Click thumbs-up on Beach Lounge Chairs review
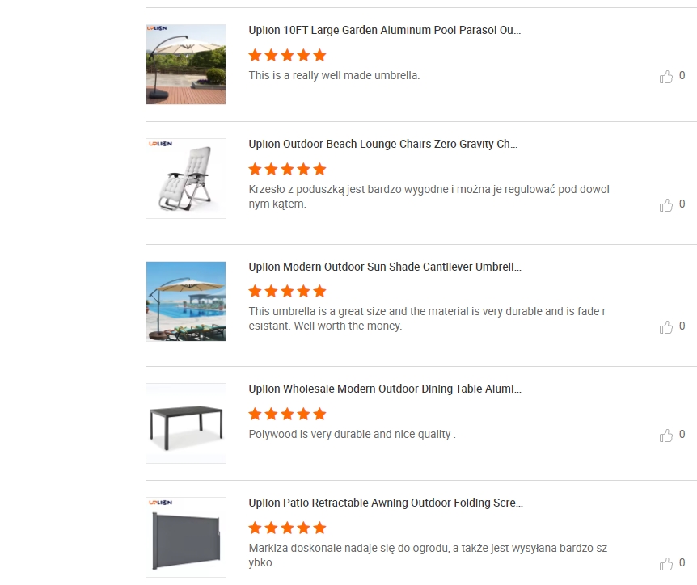 click(666, 205)
